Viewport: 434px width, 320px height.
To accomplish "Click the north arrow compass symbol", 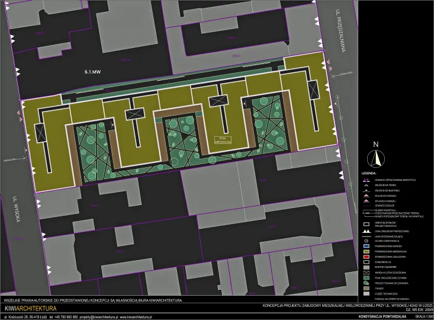I will tap(375, 157).
